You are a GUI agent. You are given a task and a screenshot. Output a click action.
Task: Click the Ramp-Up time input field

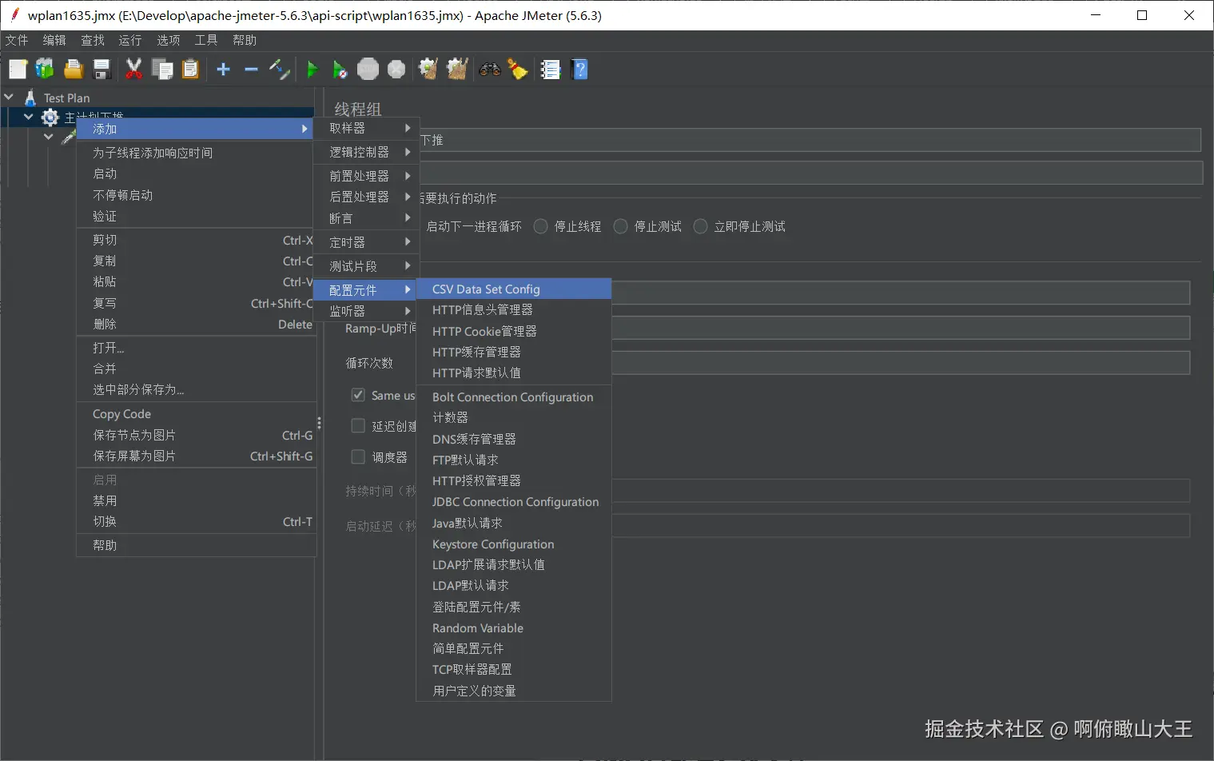click(x=900, y=328)
